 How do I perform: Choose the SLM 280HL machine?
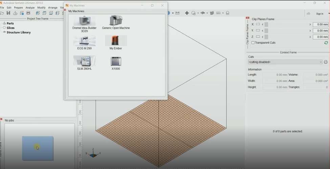tap(84, 63)
